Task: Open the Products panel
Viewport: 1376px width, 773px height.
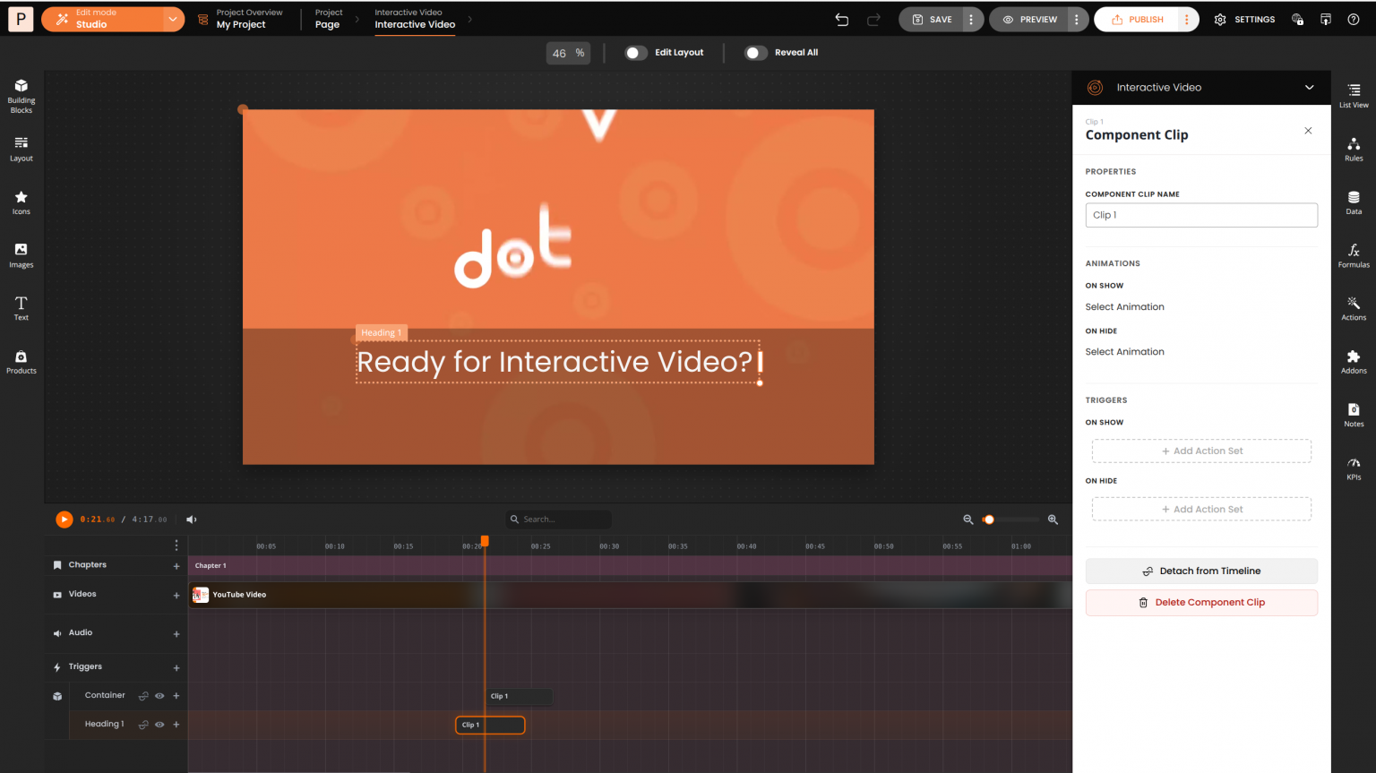Action: (x=21, y=362)
